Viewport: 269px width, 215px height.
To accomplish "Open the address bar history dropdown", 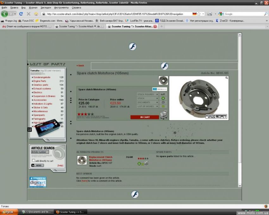I will (x=203, y=14).
